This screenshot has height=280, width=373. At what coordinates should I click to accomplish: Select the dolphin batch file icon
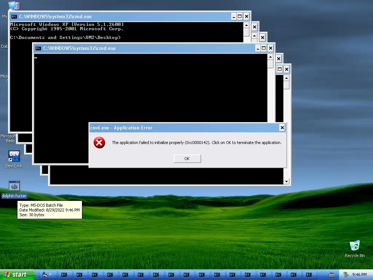pyautogui.click(x=14, y=186)
